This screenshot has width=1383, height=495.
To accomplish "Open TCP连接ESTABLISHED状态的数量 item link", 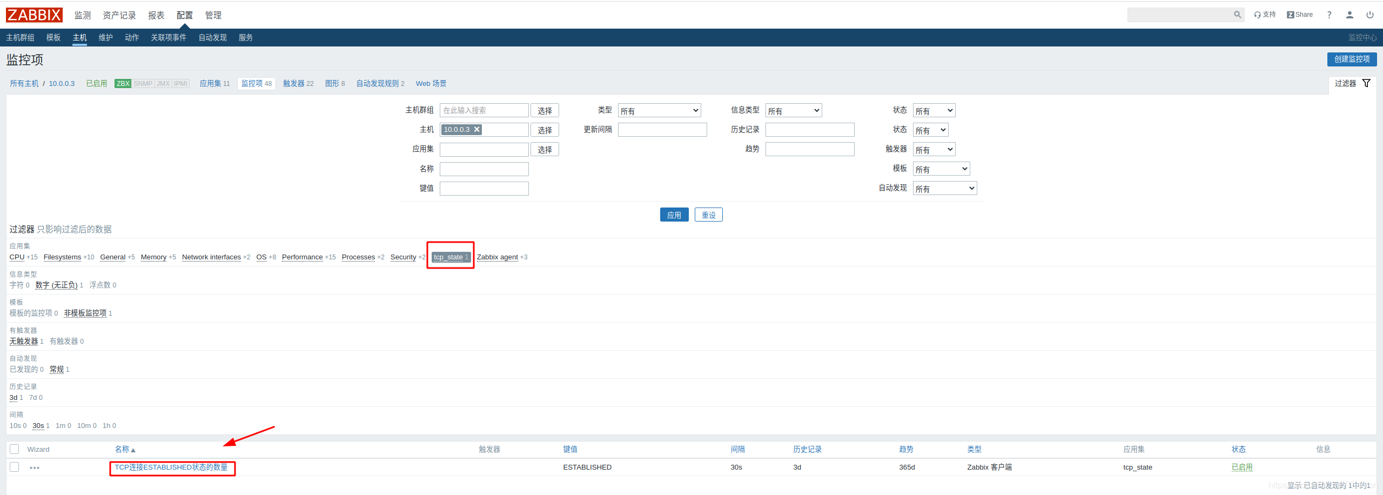I will (x=171, y=467).
